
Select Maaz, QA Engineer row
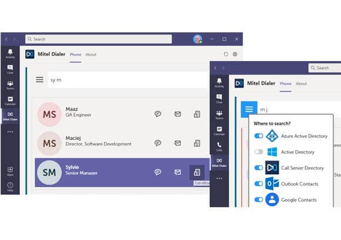click(122, 114)
